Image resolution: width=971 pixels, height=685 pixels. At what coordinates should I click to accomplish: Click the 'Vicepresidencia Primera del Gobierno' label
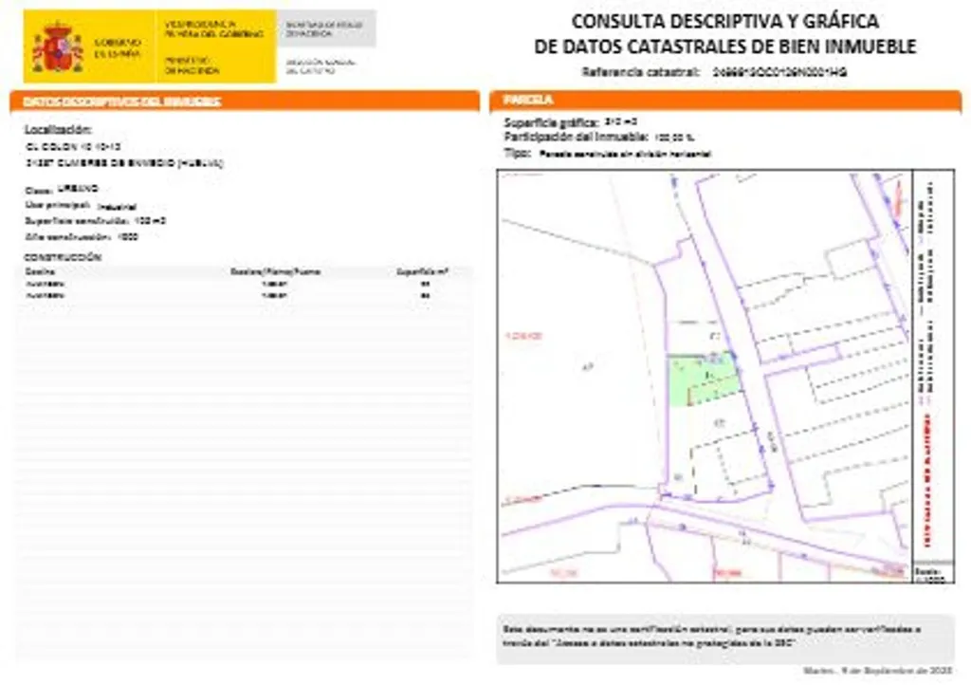[x=213, y=29]
